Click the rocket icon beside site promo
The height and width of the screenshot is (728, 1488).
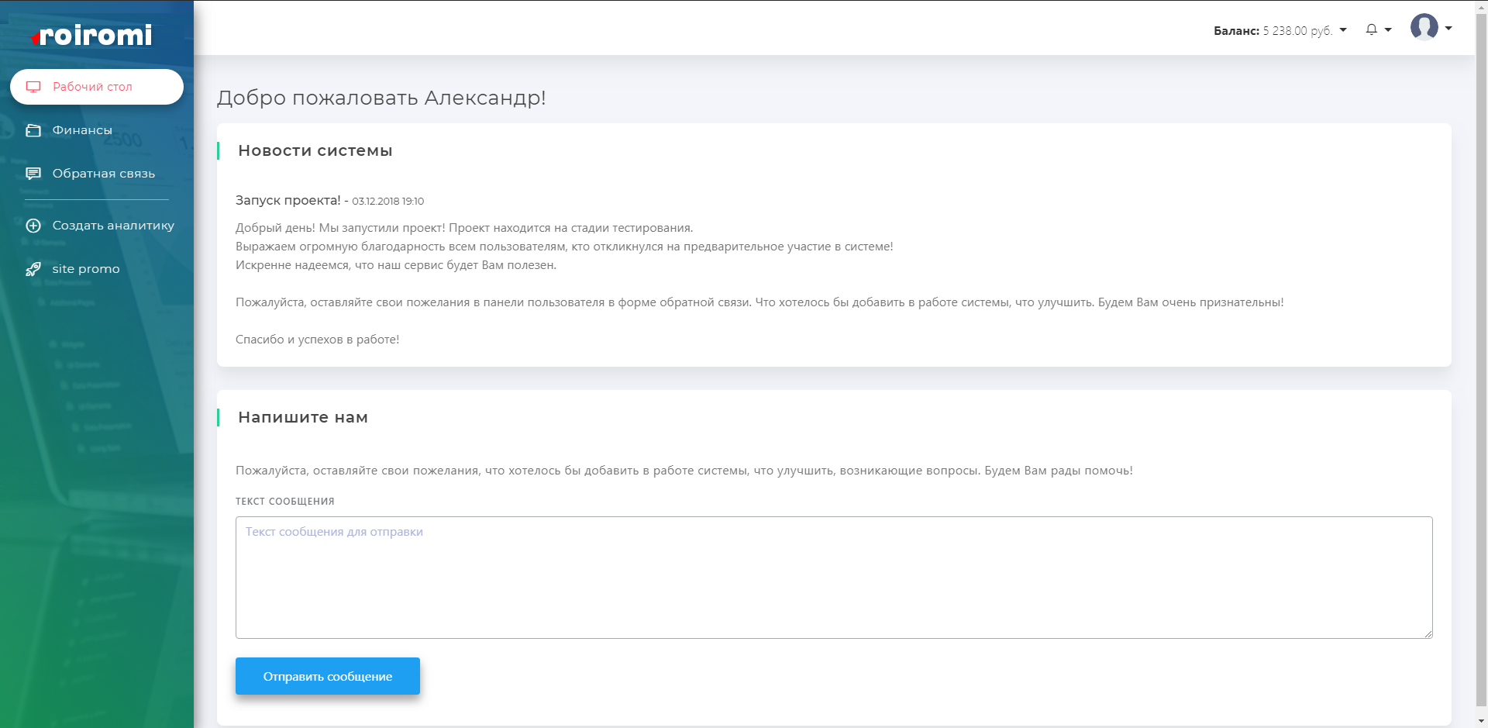point(33,269)
